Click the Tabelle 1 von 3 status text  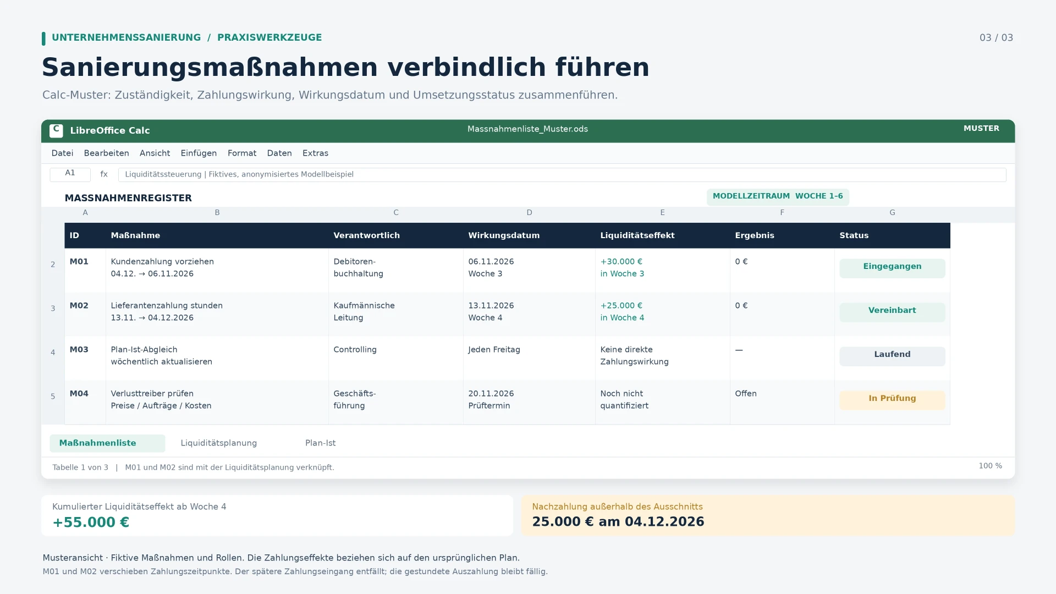coord(80,468)
